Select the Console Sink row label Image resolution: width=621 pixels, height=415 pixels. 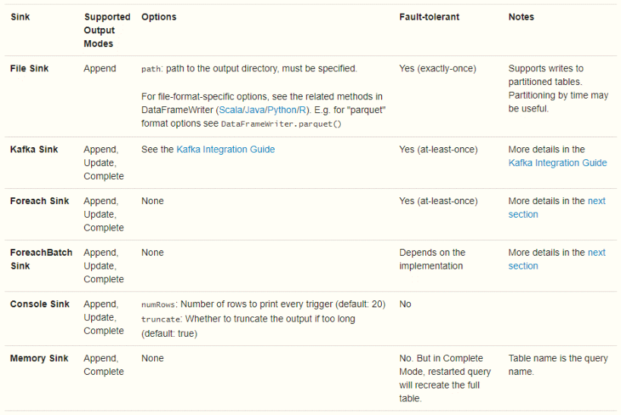click(x=39, y=303)
